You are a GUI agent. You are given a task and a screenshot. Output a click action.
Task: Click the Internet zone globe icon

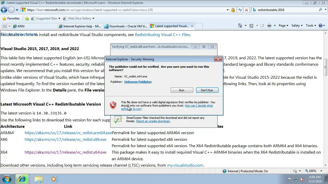coord(225,171)
